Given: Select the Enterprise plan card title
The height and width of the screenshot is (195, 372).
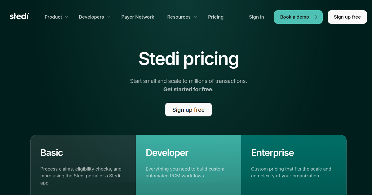Looking at the screenshot, I should click(x=272, y=153).
